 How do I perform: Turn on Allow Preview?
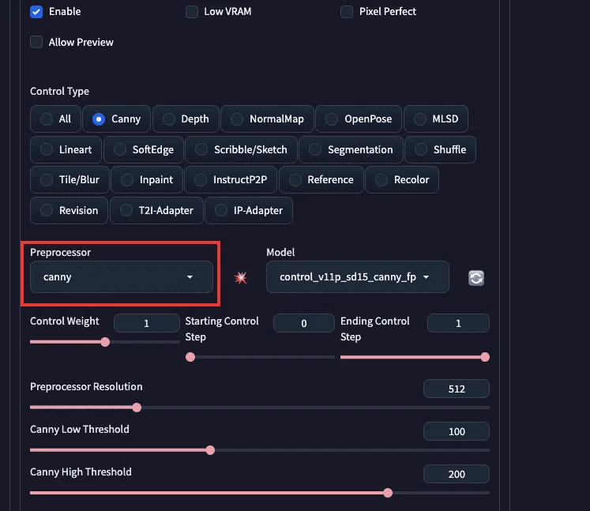click(x=36, y=42)
